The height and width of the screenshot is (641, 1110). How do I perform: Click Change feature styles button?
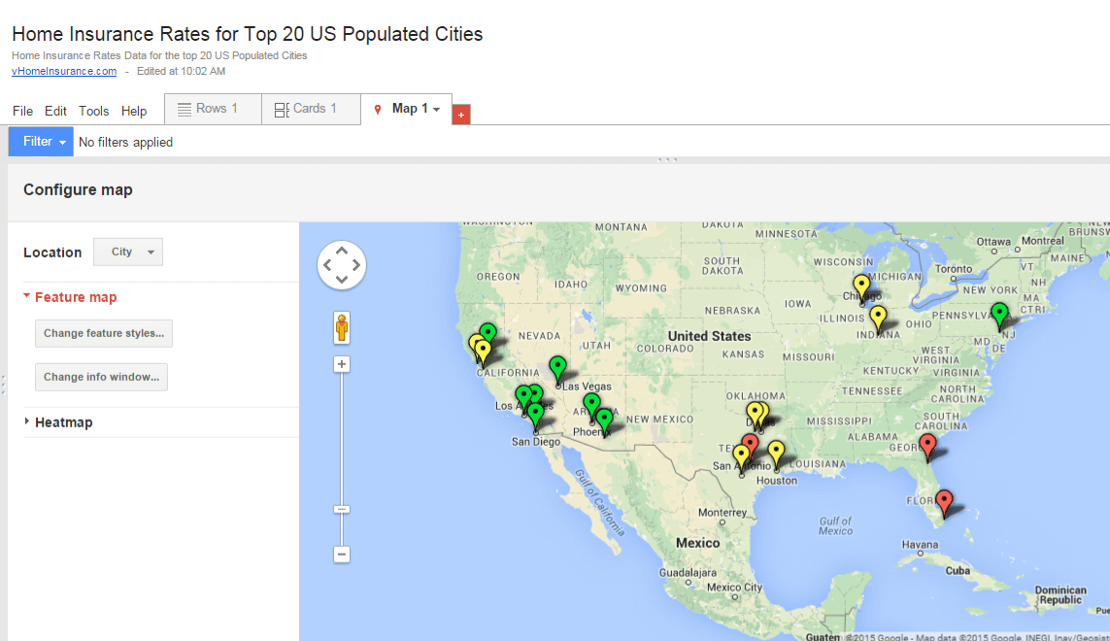coord(104,333)
